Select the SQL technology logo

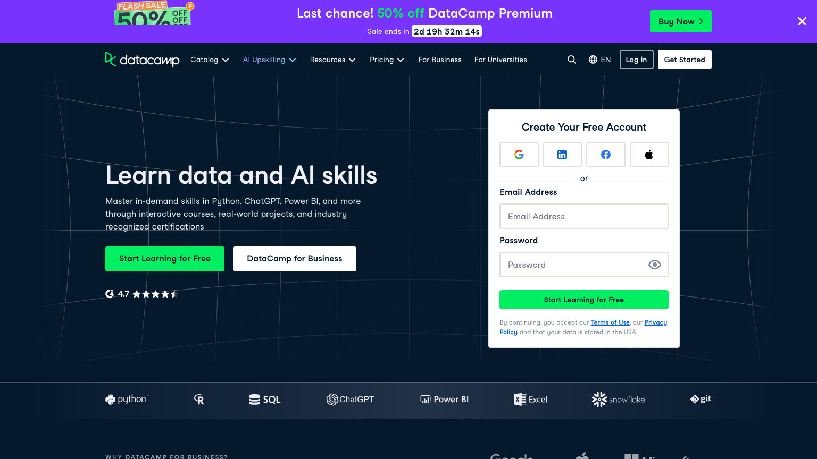(265, 399)
